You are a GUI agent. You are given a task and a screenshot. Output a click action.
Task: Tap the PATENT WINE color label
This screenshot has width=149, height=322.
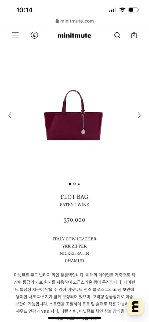(74, 204)
